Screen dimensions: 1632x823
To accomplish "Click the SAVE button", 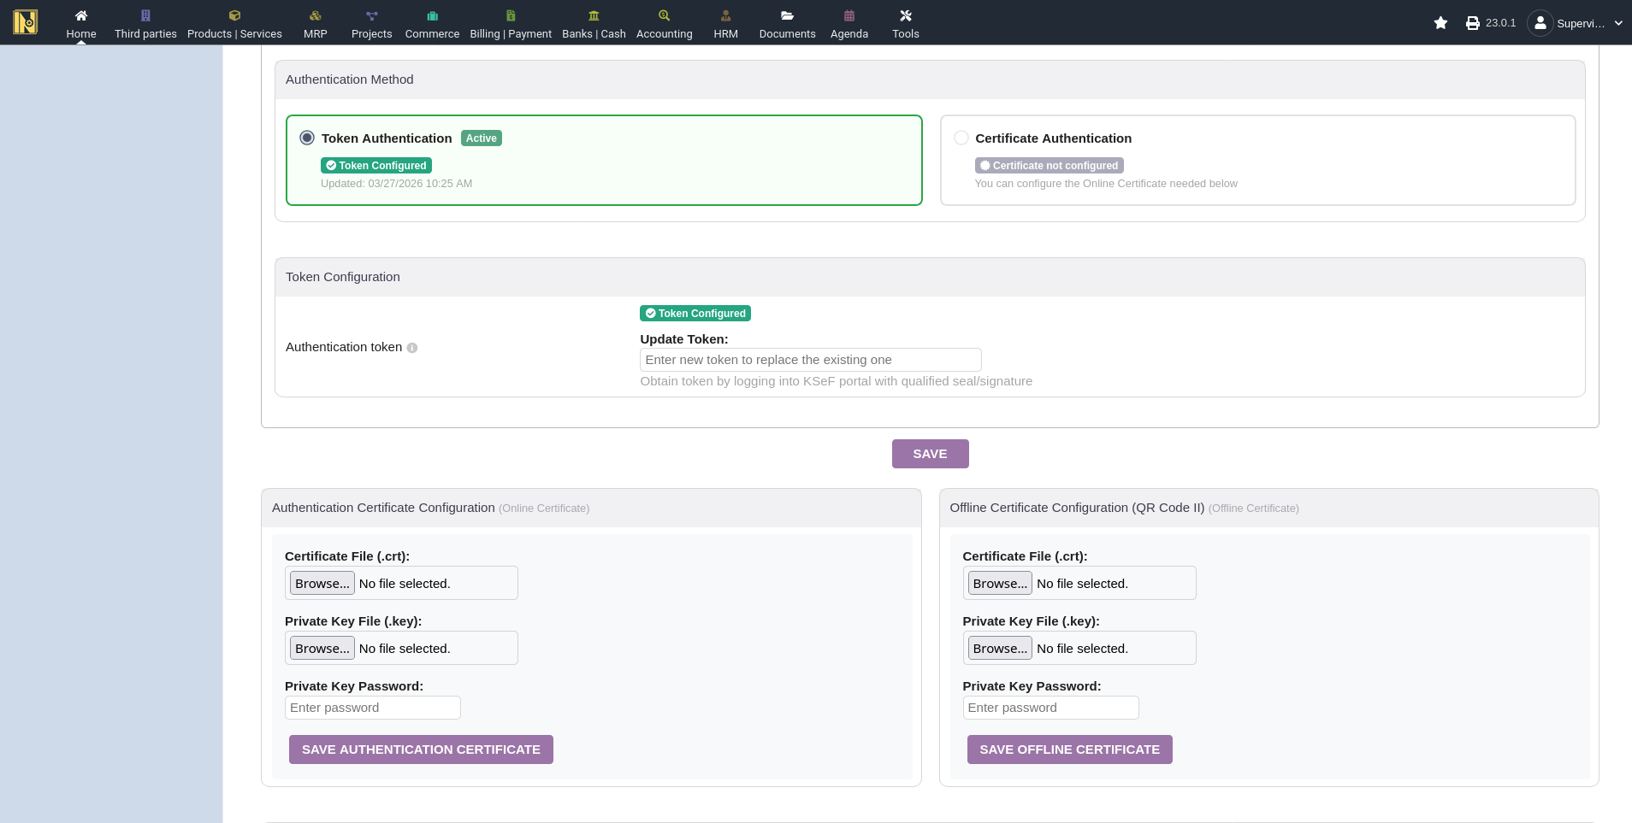I will click(x=930, y=454).
